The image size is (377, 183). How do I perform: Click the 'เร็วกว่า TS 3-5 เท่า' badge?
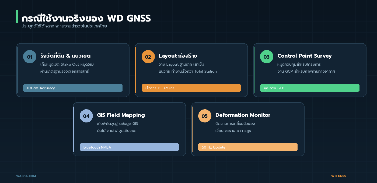tap(191, 88)
